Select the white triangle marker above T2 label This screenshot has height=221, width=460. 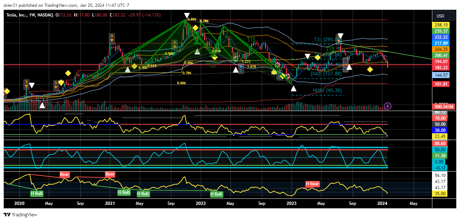340,36
